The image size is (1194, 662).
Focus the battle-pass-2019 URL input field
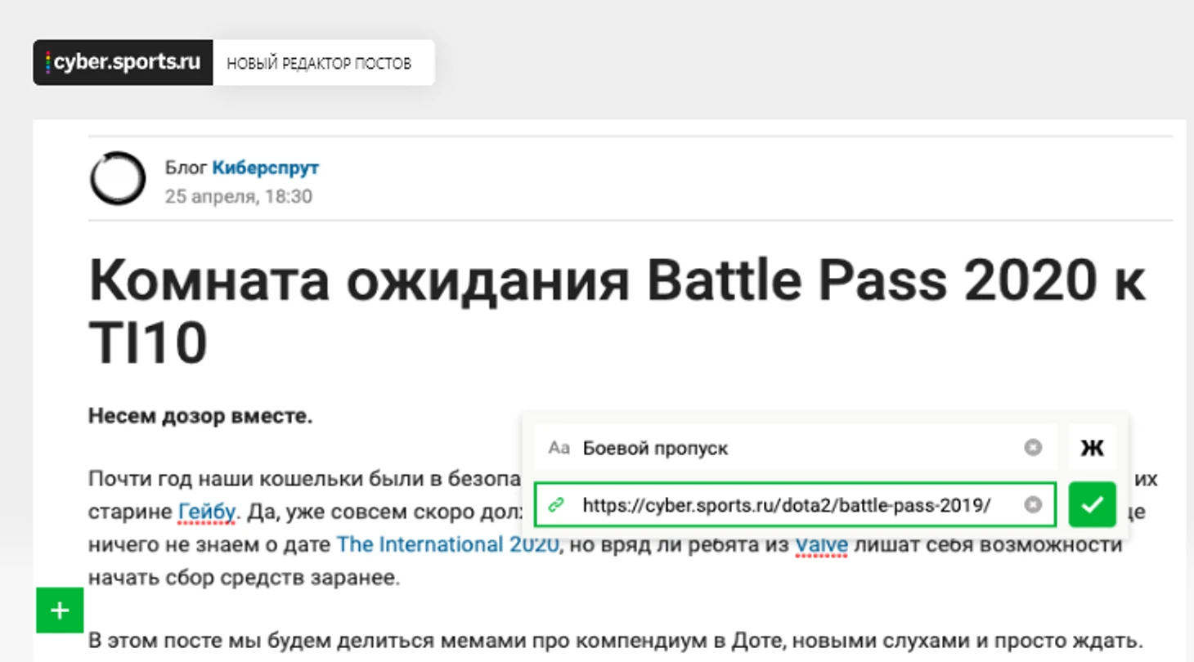click(785, 505)
